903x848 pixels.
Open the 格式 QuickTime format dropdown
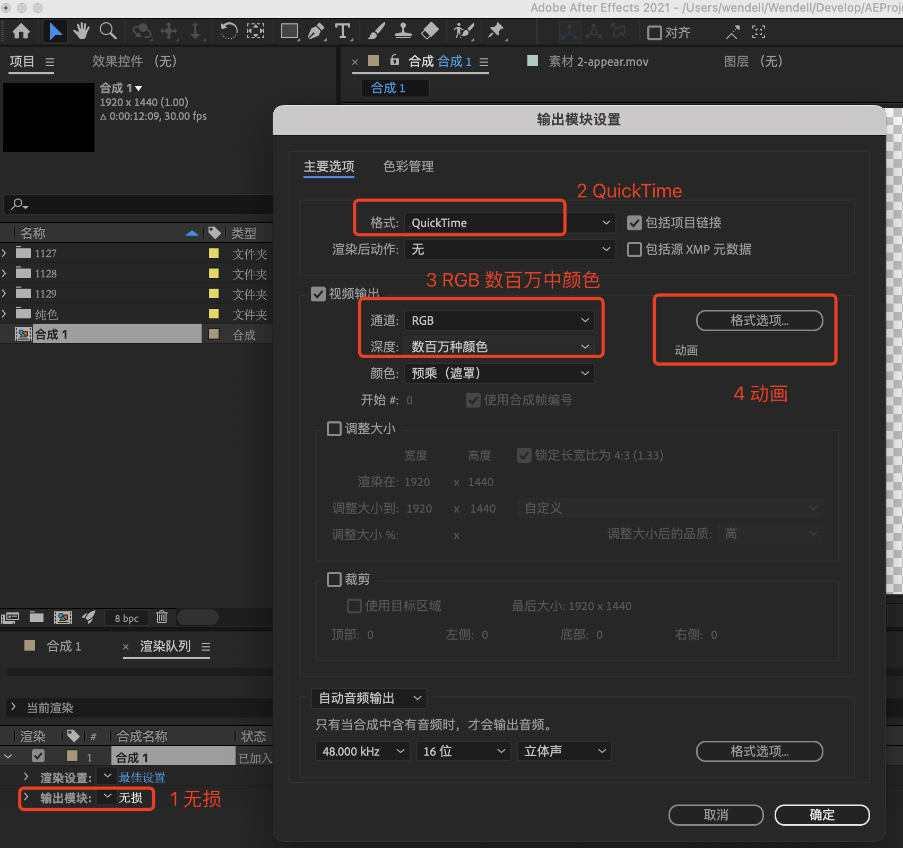(x=509, y=223)
